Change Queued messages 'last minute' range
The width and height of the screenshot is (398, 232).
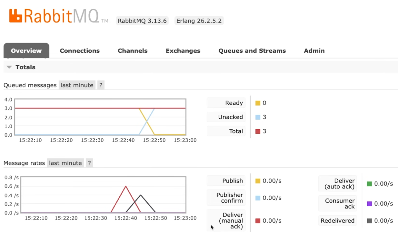tap(77, 85)
